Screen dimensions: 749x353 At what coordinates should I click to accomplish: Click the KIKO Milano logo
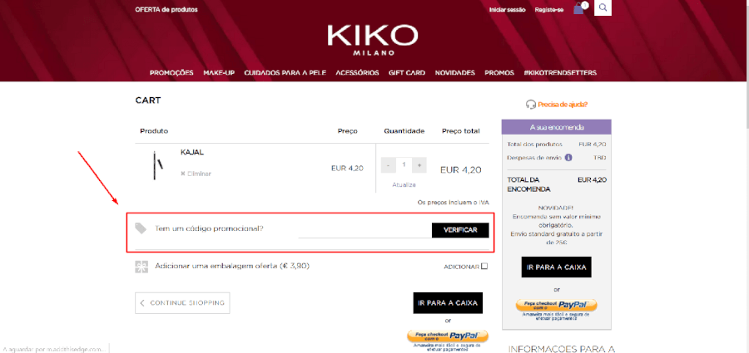click(x=373, y=40)
